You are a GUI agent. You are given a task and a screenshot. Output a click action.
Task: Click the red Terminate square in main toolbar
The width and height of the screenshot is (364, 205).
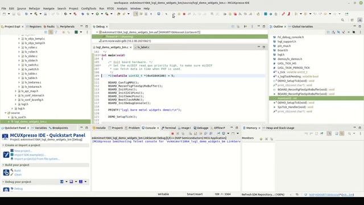184,14
